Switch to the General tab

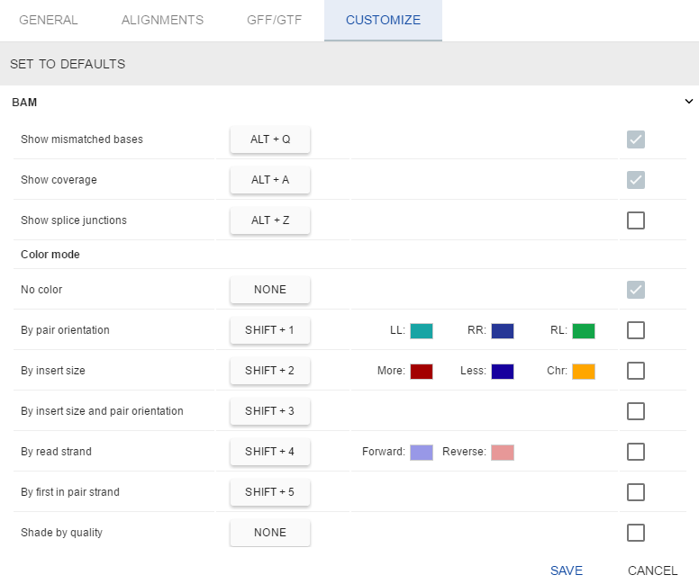tap(48, 20)
